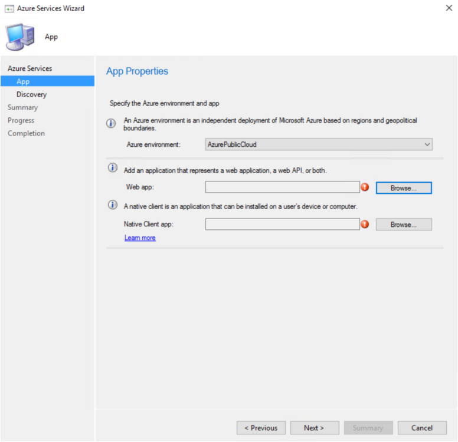Click the red error icon next to Native Client app
Image resolution: width=458 pixels, height=442 pixels.
coord(365,224)
